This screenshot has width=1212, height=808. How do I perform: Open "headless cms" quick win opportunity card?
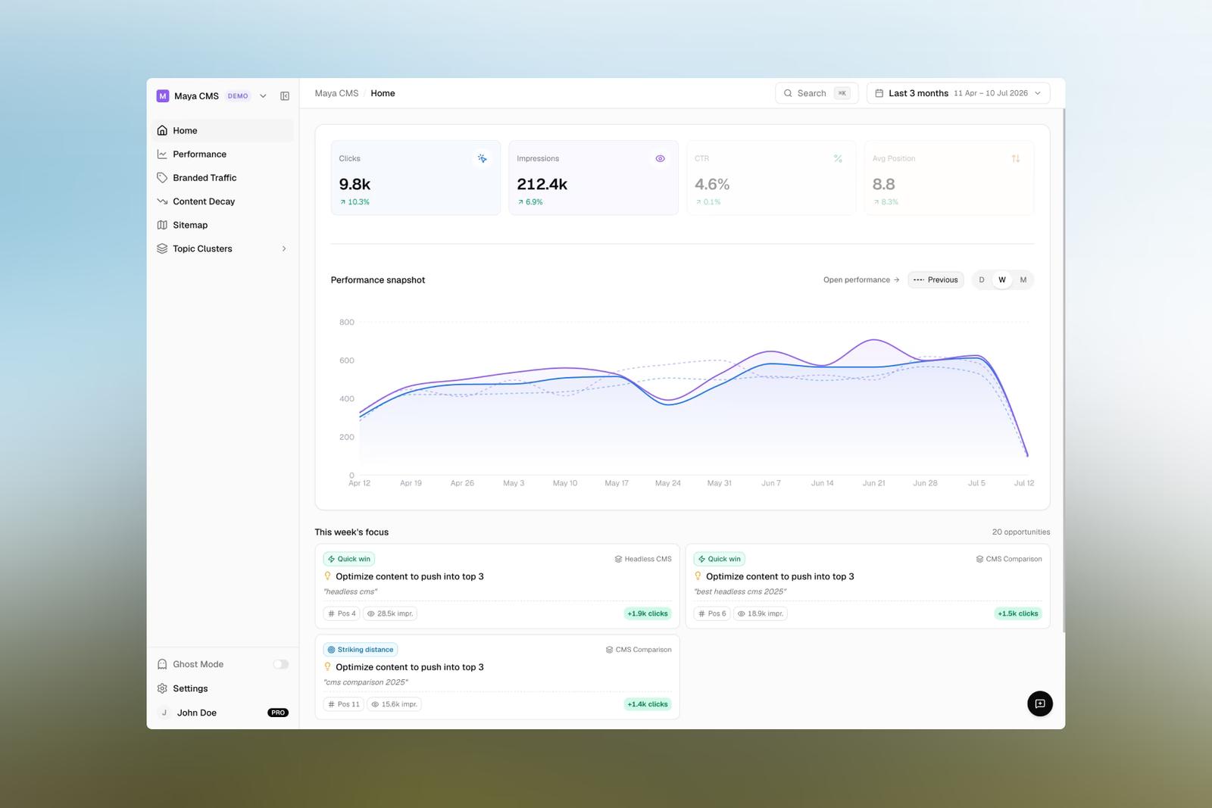pos(498,586)
